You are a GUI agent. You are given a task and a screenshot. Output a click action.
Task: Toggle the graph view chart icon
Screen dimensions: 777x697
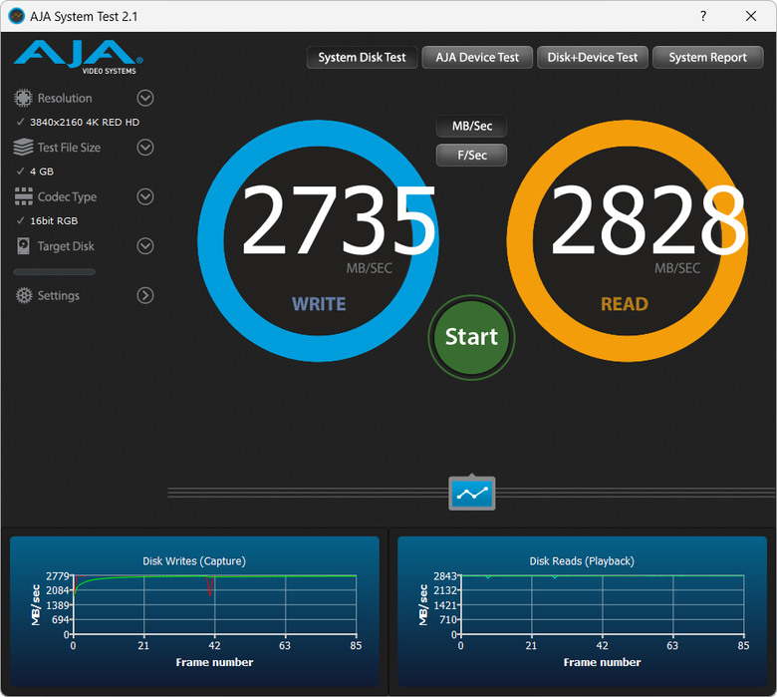coord(472,493)
